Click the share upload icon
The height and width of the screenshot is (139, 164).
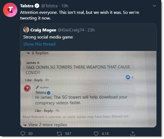(x=133, y=134)
